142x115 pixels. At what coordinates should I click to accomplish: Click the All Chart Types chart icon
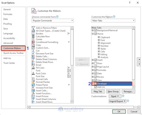point(33,31)
